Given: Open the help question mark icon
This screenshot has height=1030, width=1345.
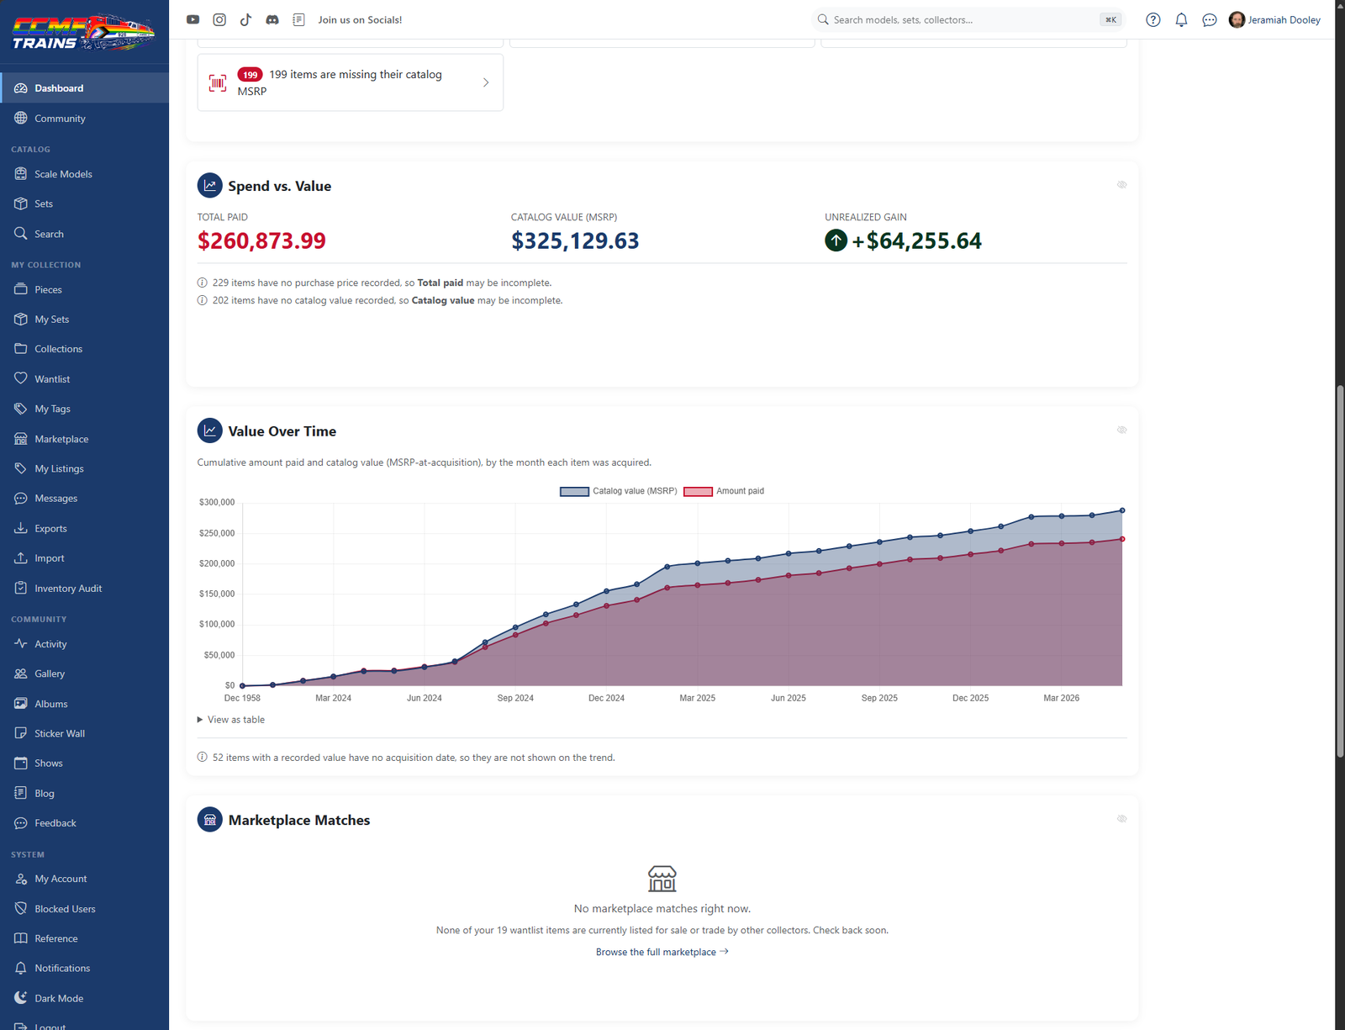Looking at the screenshot, I should (1153, 19).
